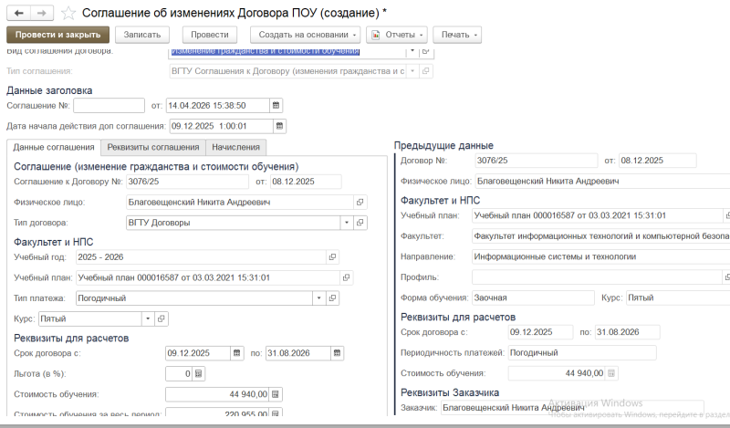Click previous data Факультет field
Viewport: 730px width, 428px height.
(x=600, y=236)
